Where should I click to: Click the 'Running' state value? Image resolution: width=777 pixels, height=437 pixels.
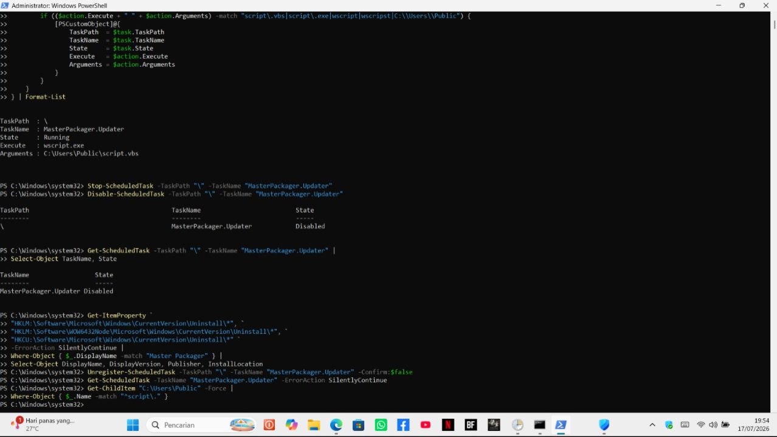57,137
